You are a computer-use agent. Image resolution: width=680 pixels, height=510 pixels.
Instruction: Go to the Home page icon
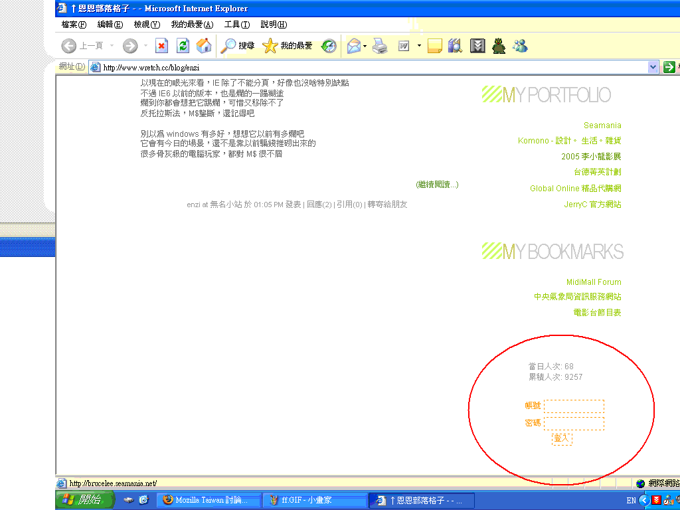pos(204,46)
